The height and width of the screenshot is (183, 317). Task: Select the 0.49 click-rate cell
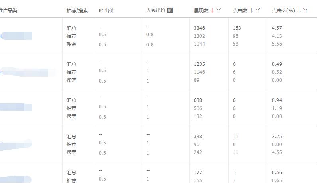[x=277, y=64]
